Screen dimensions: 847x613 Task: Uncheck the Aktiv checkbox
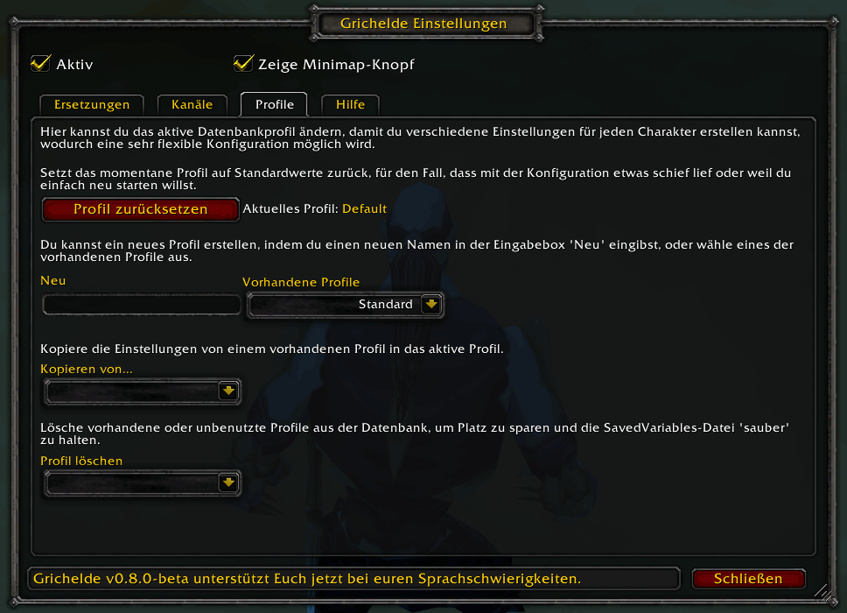pos(40,64)
